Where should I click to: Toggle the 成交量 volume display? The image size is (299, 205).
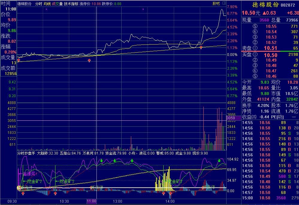[x=57, y=4]
